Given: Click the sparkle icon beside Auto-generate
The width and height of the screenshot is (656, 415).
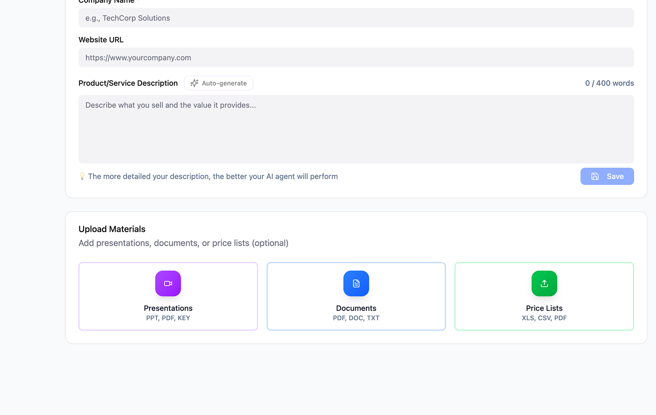Looking at the screenshot, I should pyautogui.click(x=195, y=83).
